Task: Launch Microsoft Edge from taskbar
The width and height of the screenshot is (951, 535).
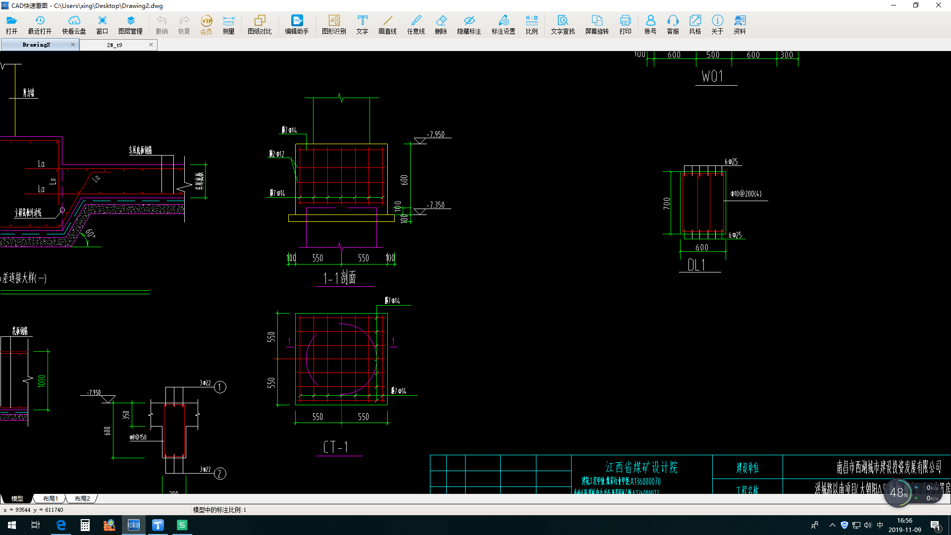Action: (x=61, y=525)
